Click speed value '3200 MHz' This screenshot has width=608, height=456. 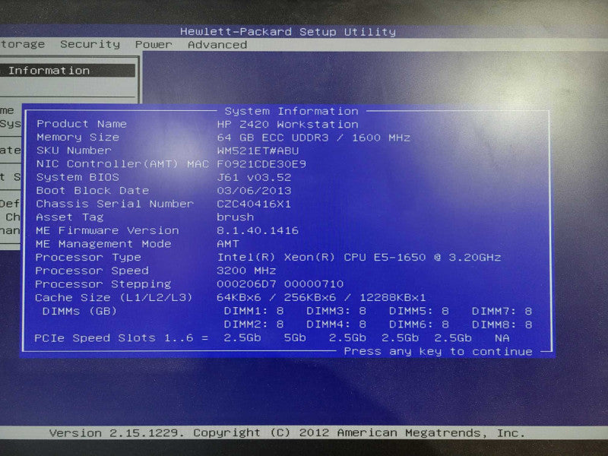point(246,271)
